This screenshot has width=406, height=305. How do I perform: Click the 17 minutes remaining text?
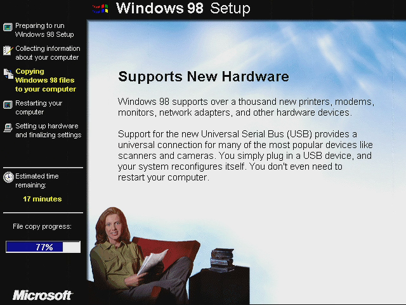43,199
